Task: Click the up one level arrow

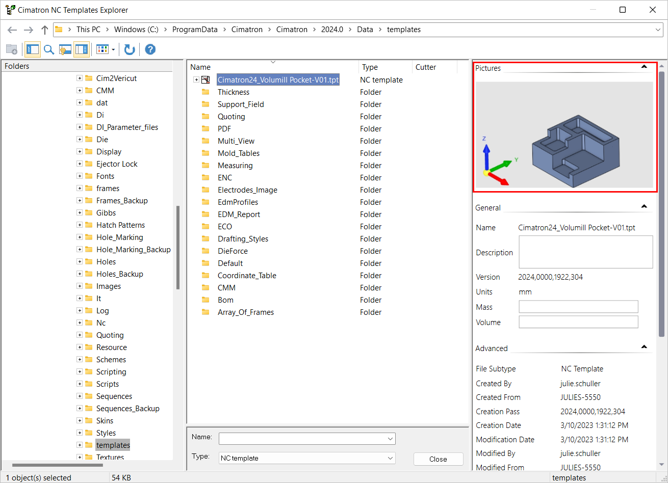Action: pos(45,30)
